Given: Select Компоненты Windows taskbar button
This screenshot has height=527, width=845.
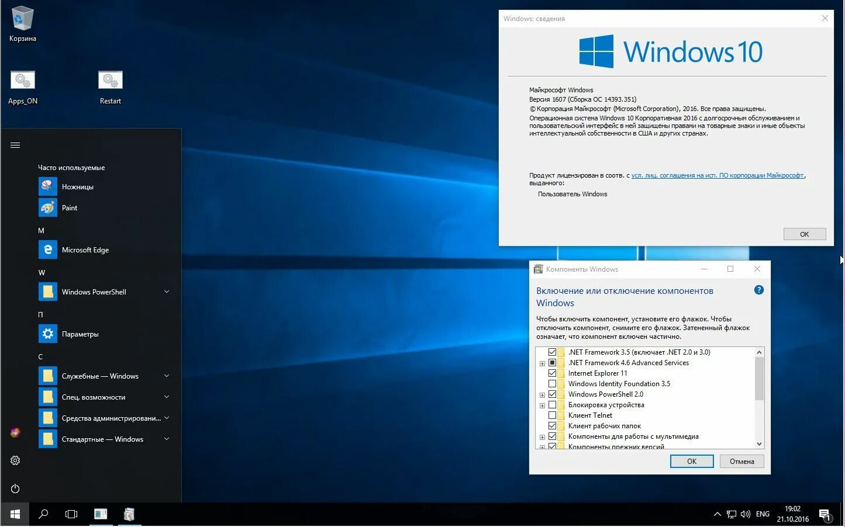Looking at the screenshot, I should click(x=129, y=514).
